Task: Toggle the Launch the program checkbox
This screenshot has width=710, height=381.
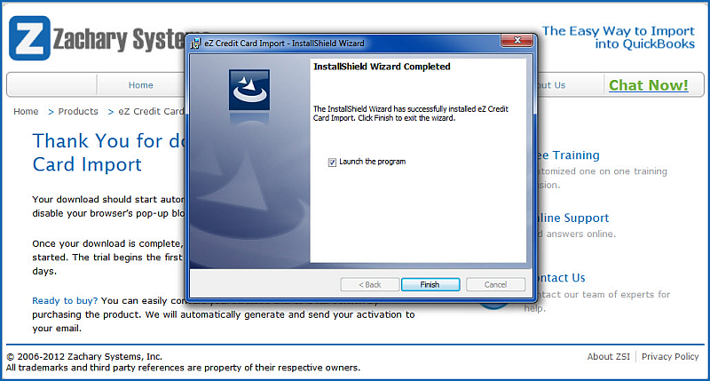Action: 332,163
